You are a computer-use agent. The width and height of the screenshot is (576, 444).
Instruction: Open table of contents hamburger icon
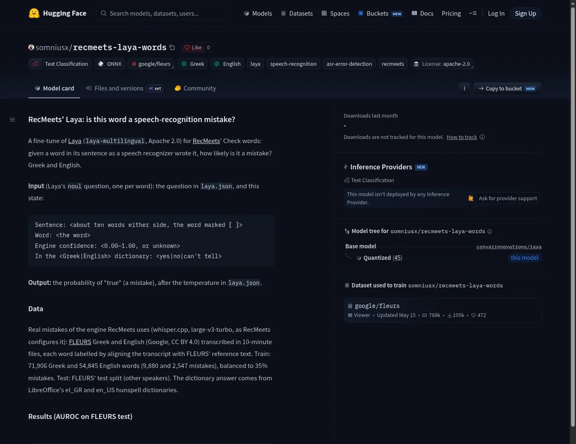tap(12, 119)
